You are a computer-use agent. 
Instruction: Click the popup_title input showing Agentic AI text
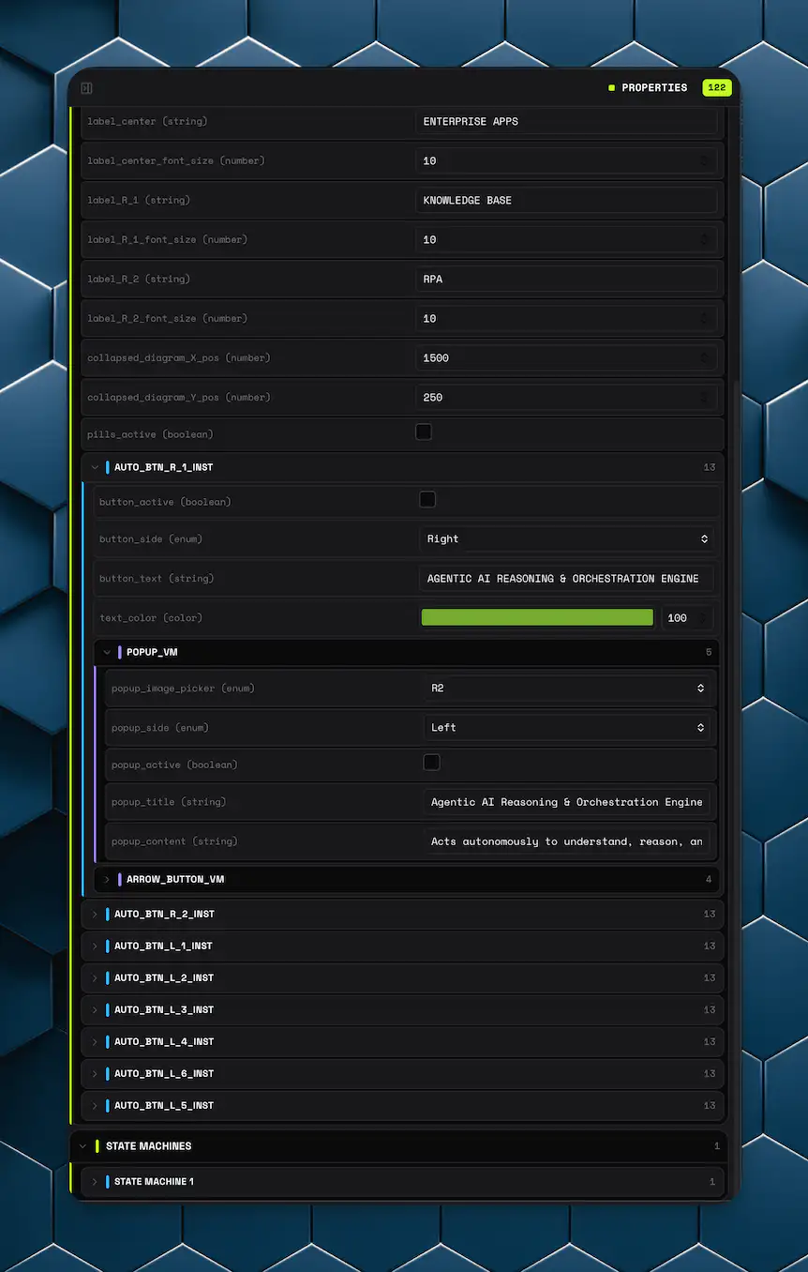click(x=569, y=802)
